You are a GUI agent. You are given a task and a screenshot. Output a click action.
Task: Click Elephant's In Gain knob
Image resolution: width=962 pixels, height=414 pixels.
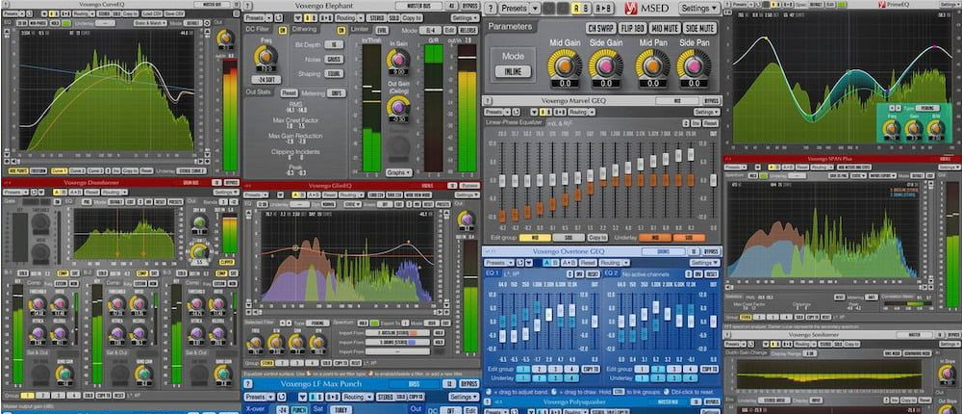pos(398,59)
